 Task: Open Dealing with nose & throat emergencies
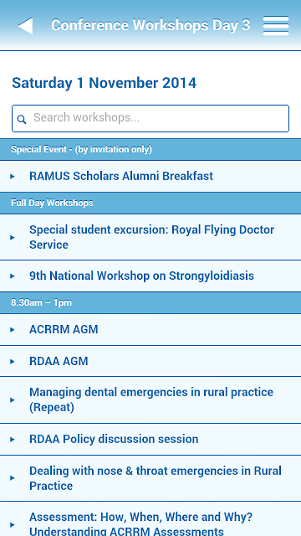pos(150,478)
